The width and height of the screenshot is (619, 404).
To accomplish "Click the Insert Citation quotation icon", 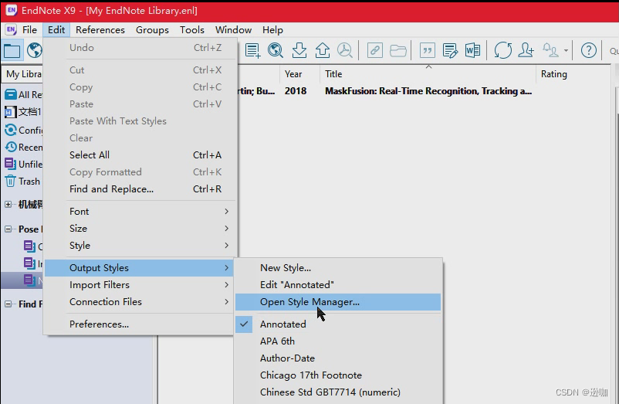I will pos(427,50).
